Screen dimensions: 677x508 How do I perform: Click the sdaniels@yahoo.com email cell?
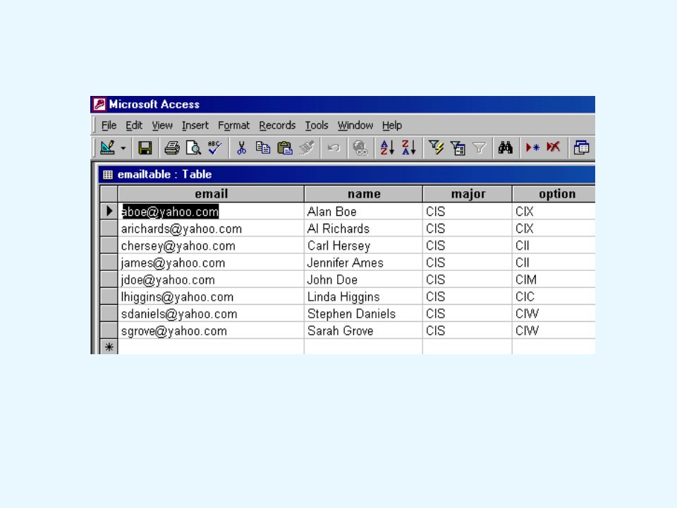211,313
